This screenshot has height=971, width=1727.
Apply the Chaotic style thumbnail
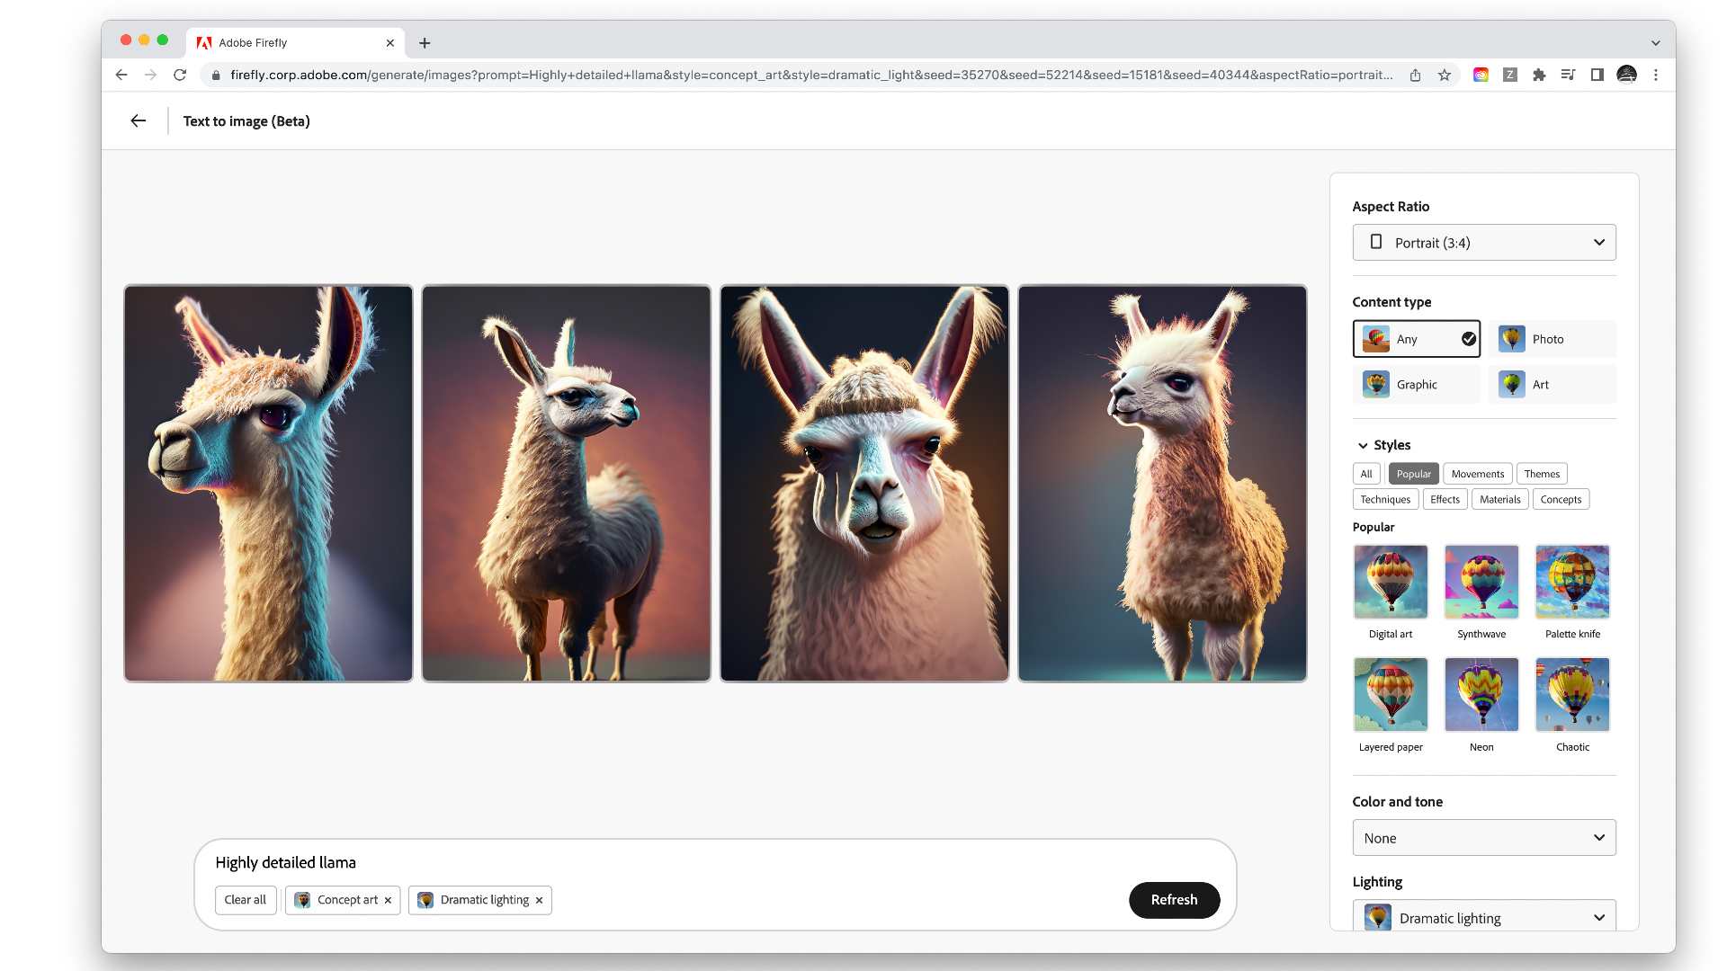coord(1572,694)
